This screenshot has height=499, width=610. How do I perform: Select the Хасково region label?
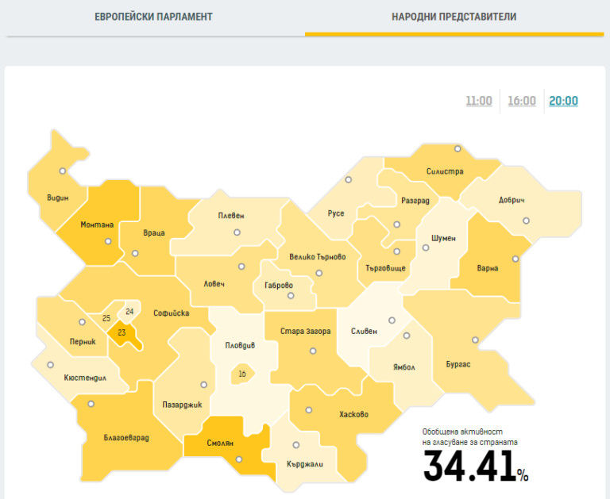pyautogui.click(x=353, y=413)
